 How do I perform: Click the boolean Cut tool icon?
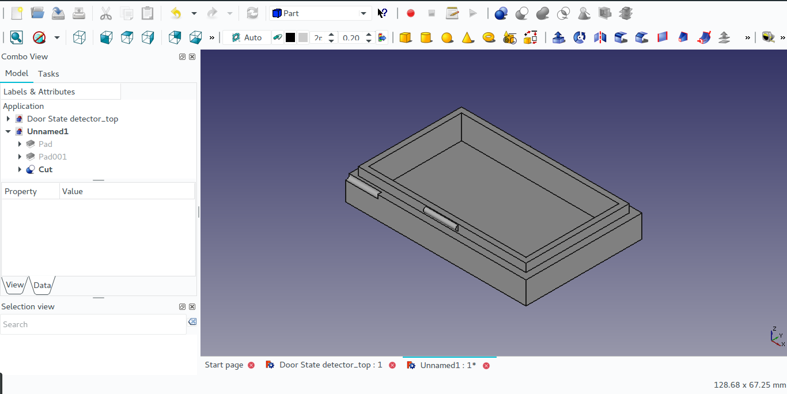point(522,13)
